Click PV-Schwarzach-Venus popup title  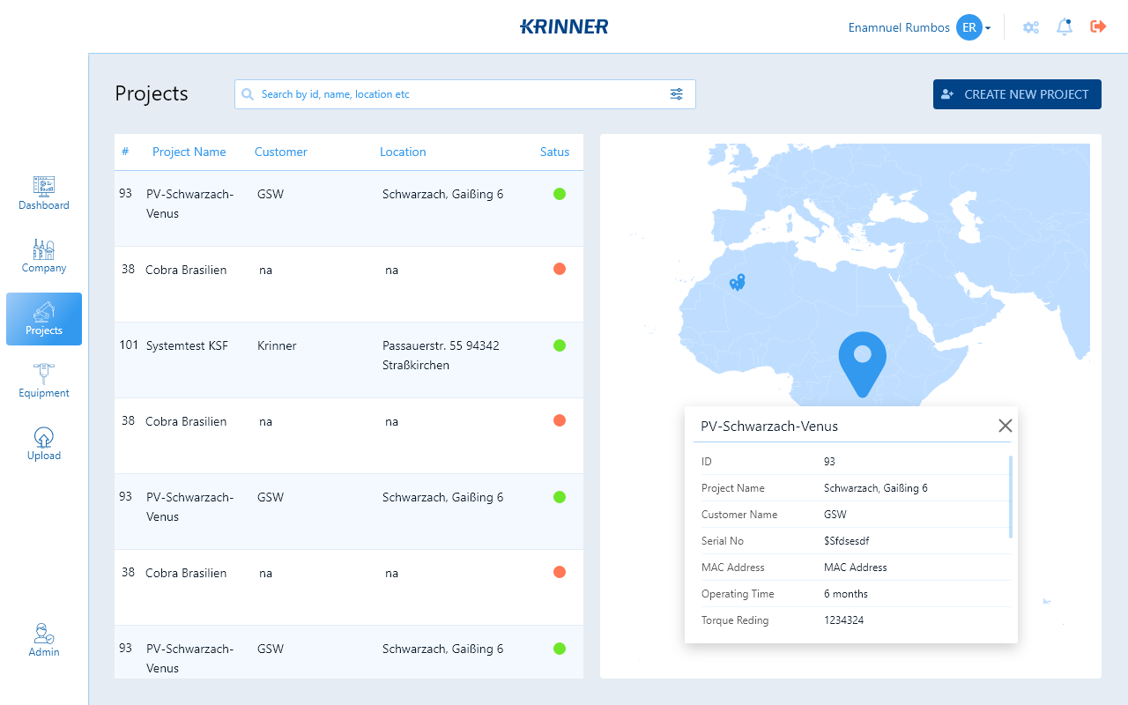coord(769,427)
